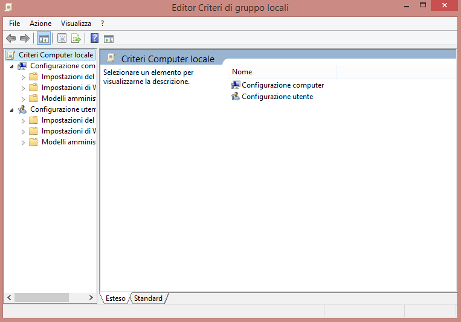The image size is (461, 322).
Task: Expand Impostazioni di W folder under utente
Action: pos(23,132)
